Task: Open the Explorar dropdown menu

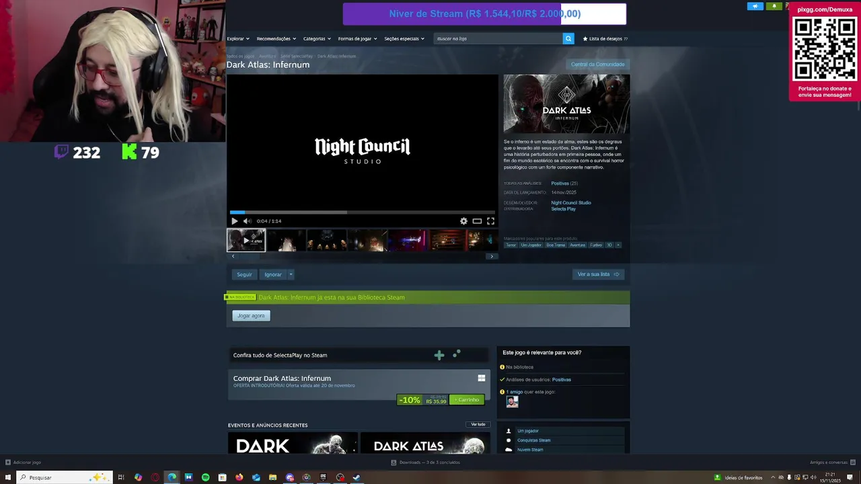Action: tap(238, 39)
